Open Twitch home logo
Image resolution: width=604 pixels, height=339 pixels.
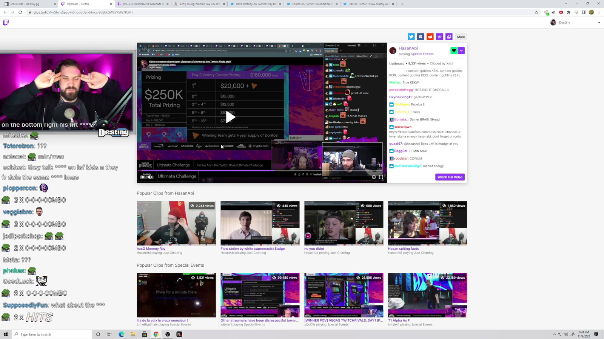(6, 23)
